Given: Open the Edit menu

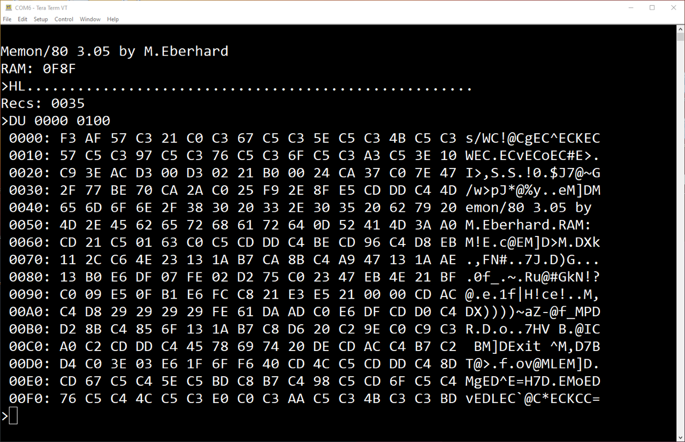Looking at the screenshot, I should [x=22, y=19].
